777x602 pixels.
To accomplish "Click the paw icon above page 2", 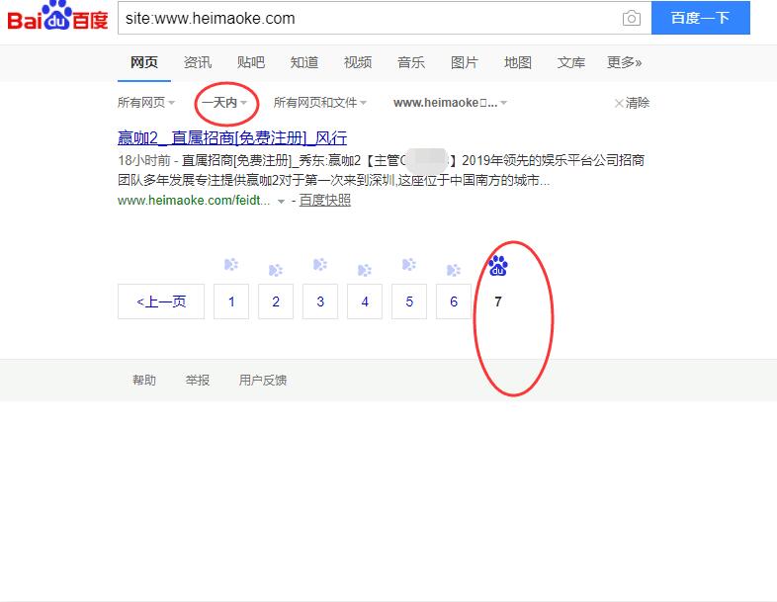I will 276,270.
